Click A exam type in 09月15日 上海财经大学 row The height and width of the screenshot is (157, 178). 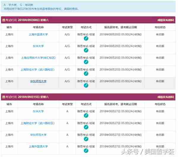pyautogui.click(x=67, y=123)
